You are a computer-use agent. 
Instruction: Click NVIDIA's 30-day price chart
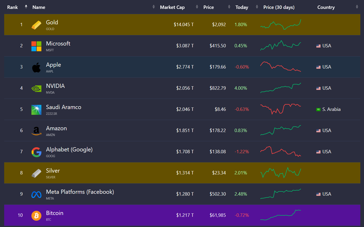click(x=280, y=88)
